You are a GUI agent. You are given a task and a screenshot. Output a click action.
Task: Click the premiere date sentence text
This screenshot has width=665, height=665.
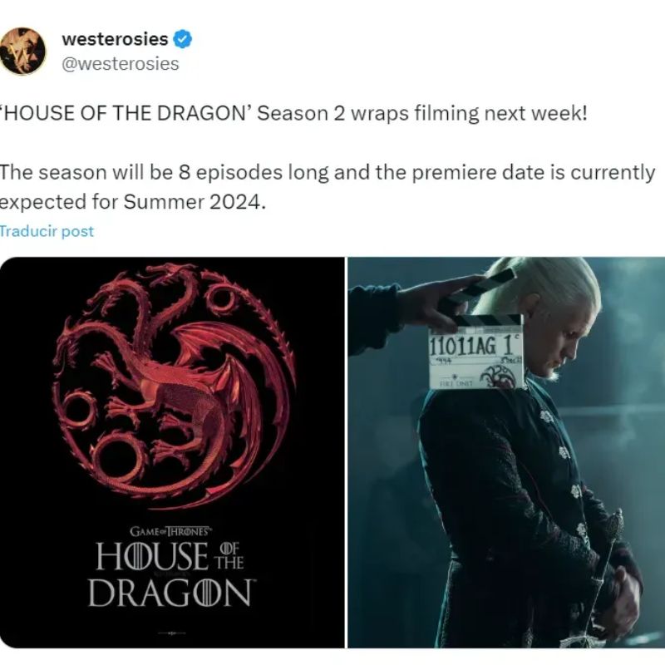click(328, 187)
